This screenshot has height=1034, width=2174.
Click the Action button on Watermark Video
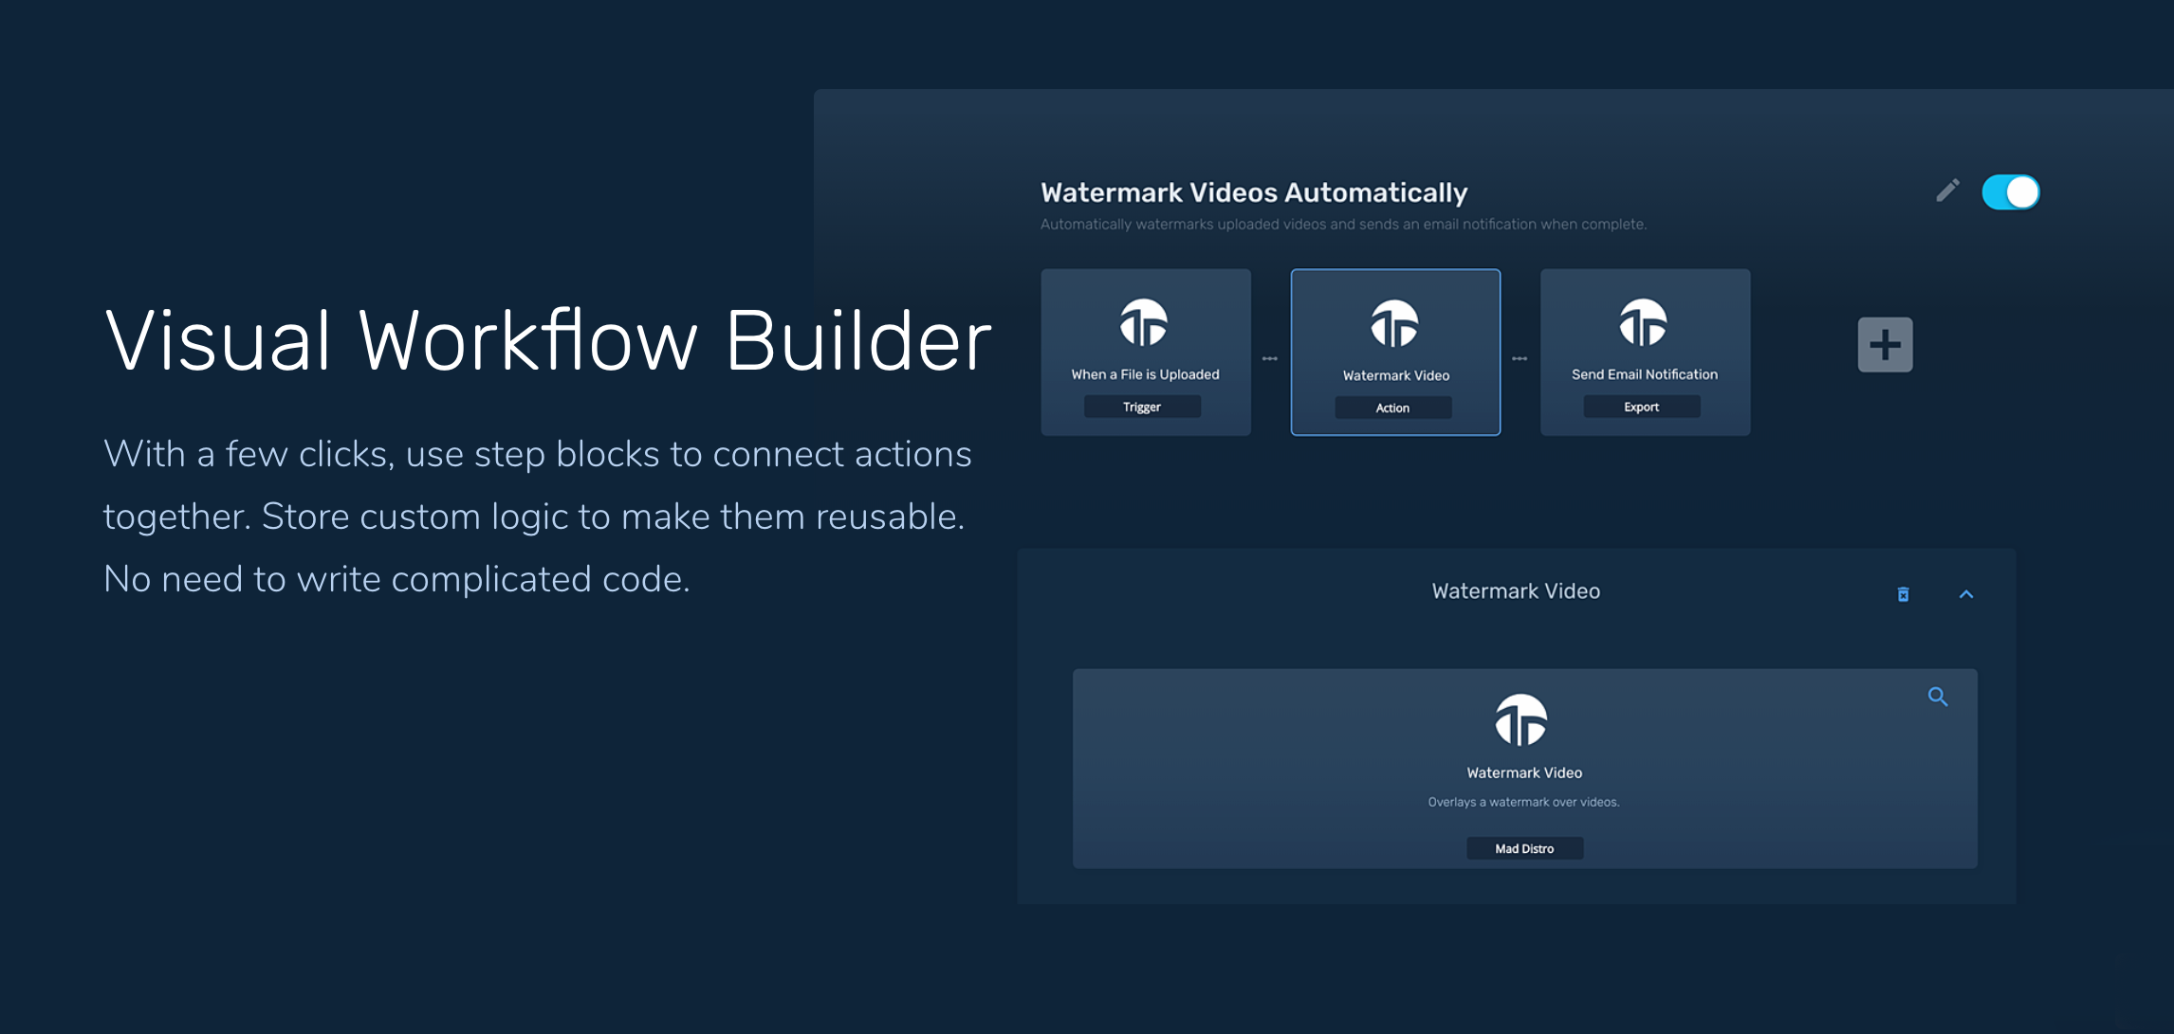click(1392, 407)
